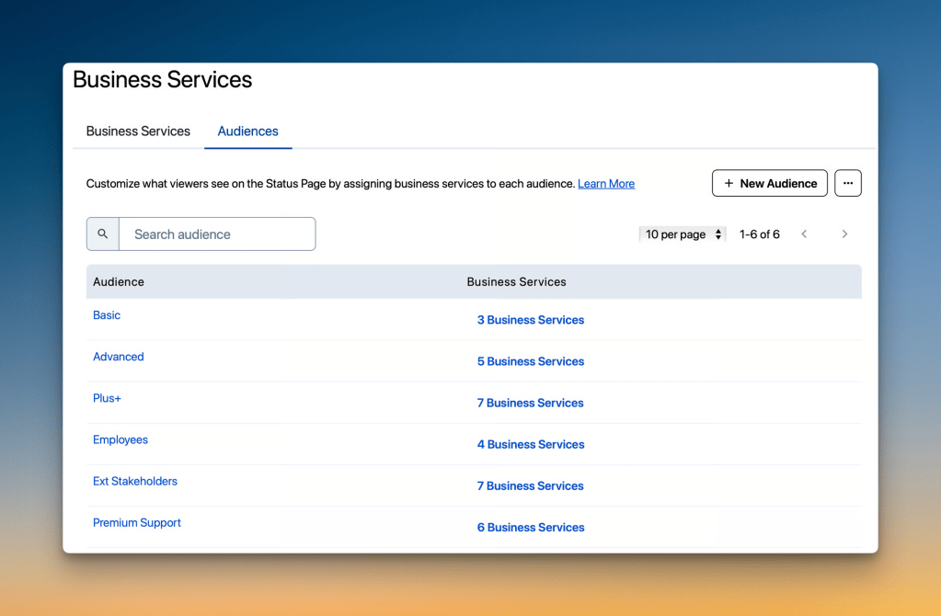
Task: Click the per-page stepper arrows
Action: pos(717,234)
